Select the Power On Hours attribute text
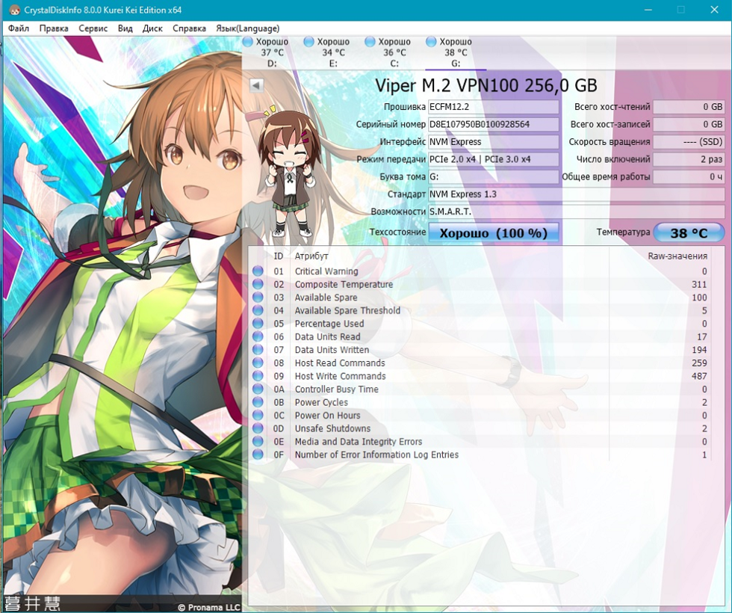 (x=327, y=415)
